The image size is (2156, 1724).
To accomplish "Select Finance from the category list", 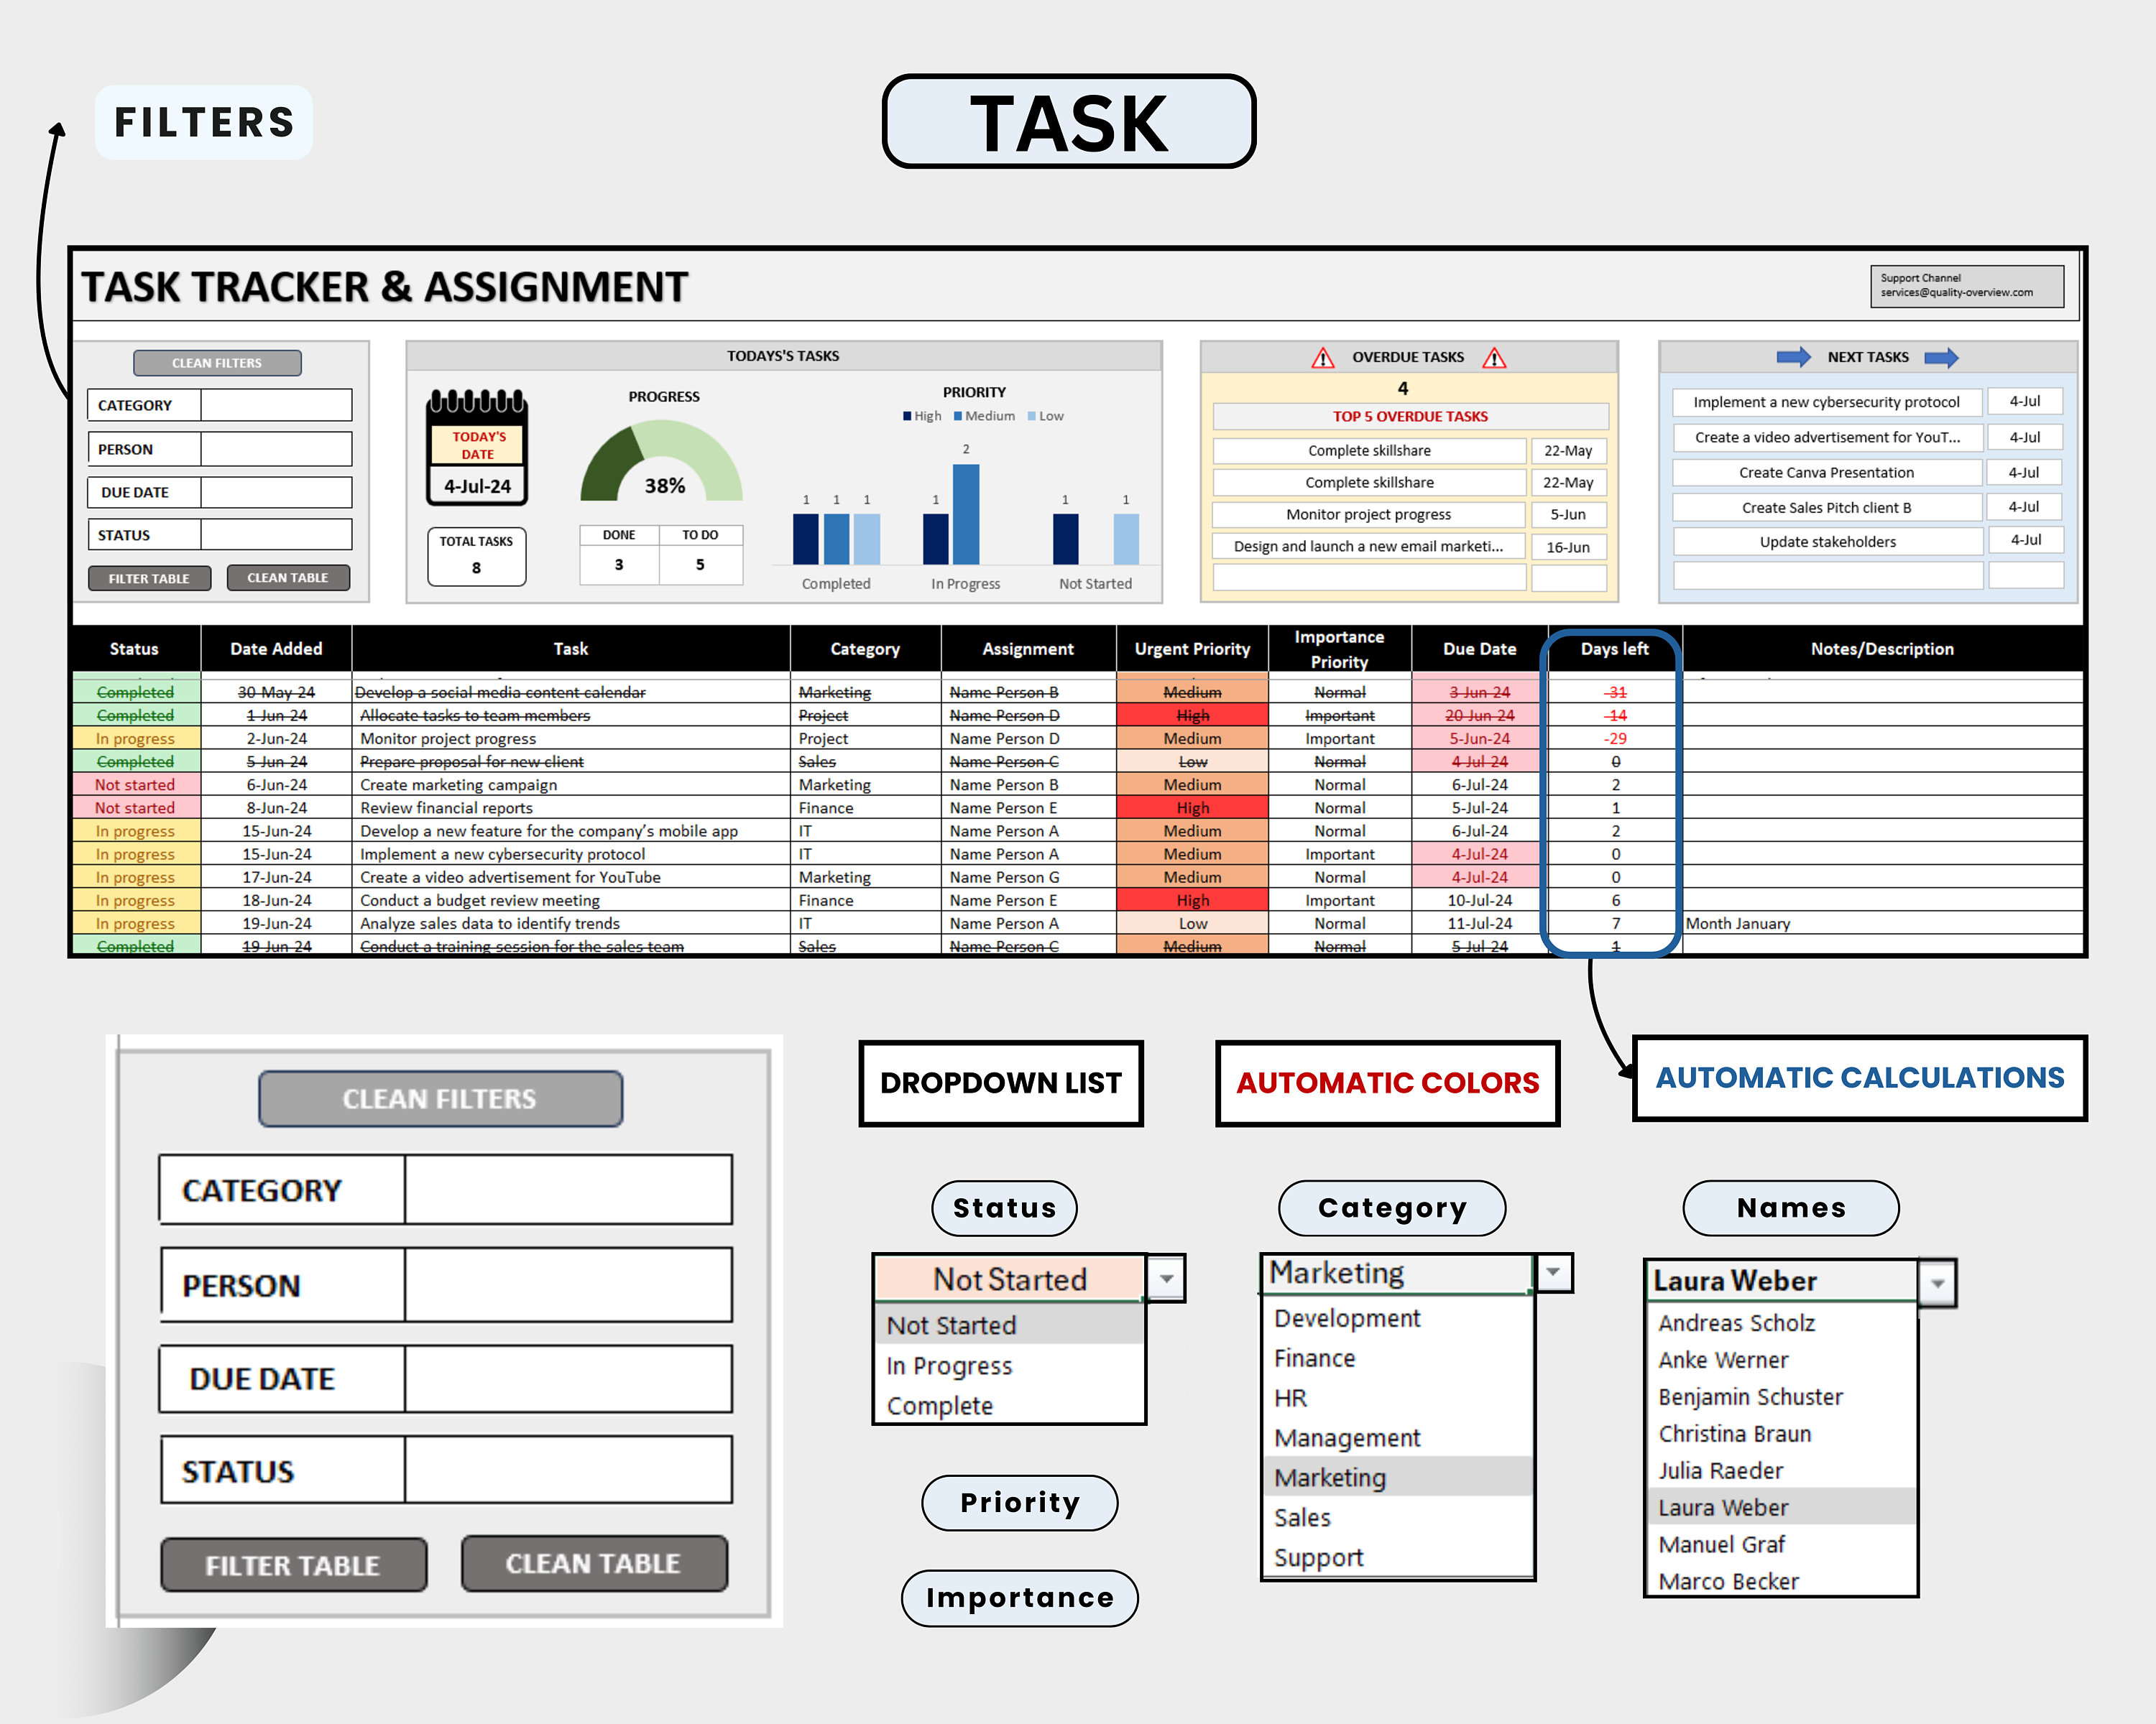I will pos(1314,1357).
